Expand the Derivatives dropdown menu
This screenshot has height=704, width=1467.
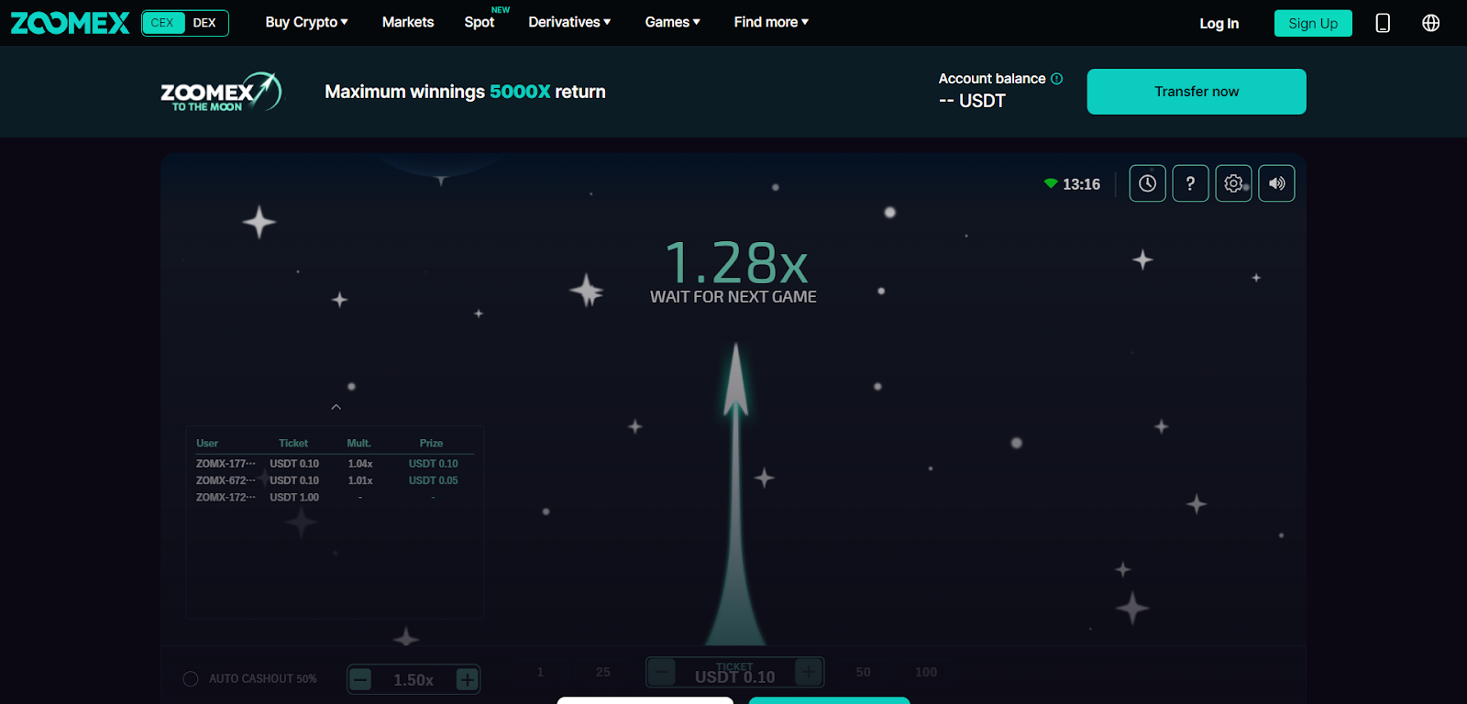click(x=569, y=22)
